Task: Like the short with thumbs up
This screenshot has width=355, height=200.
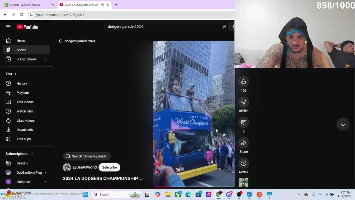Action: coord(244,82)
